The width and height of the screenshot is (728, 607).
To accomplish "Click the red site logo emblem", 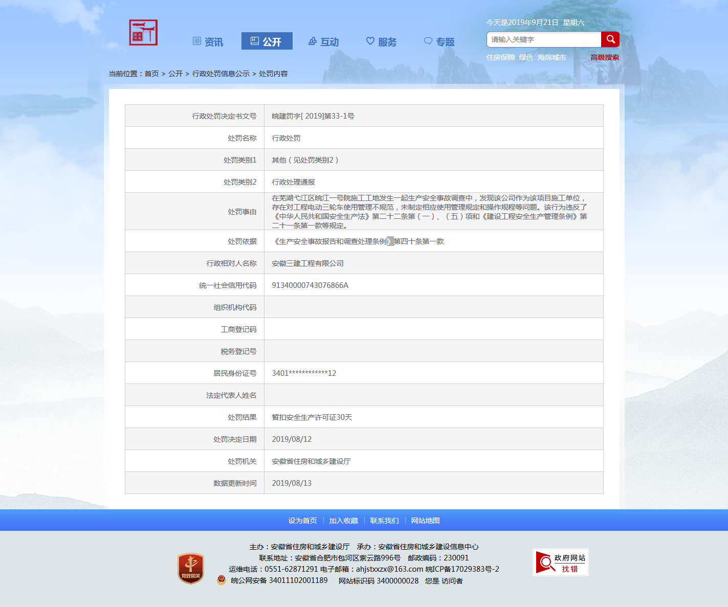I will coord(143,33).
